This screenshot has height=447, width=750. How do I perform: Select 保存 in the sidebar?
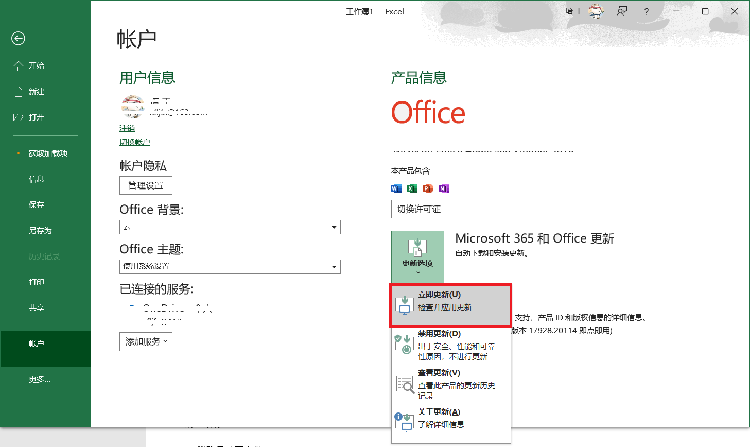(45, 205)
